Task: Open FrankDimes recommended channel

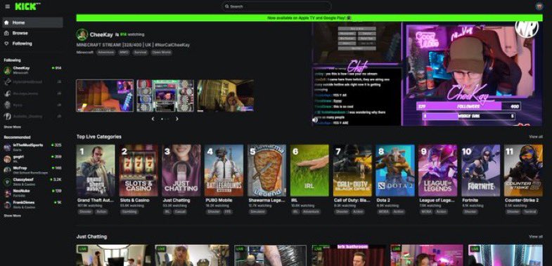Action: [x=33, y=204]
